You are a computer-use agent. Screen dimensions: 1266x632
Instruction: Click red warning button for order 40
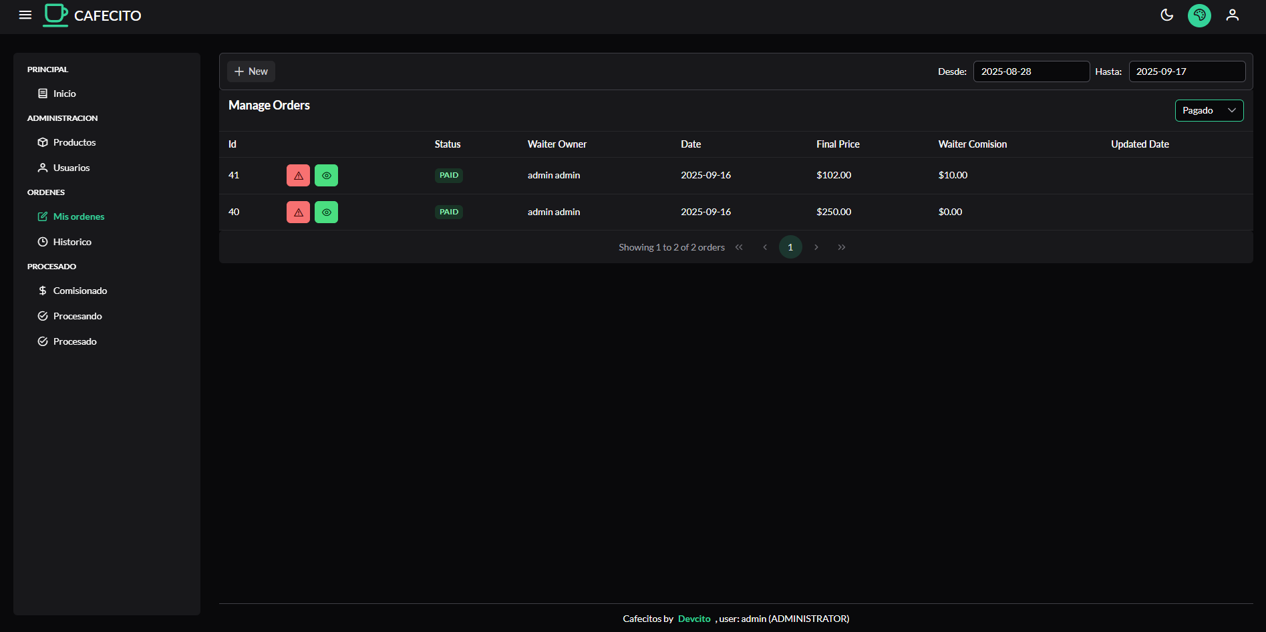[298, 212]
